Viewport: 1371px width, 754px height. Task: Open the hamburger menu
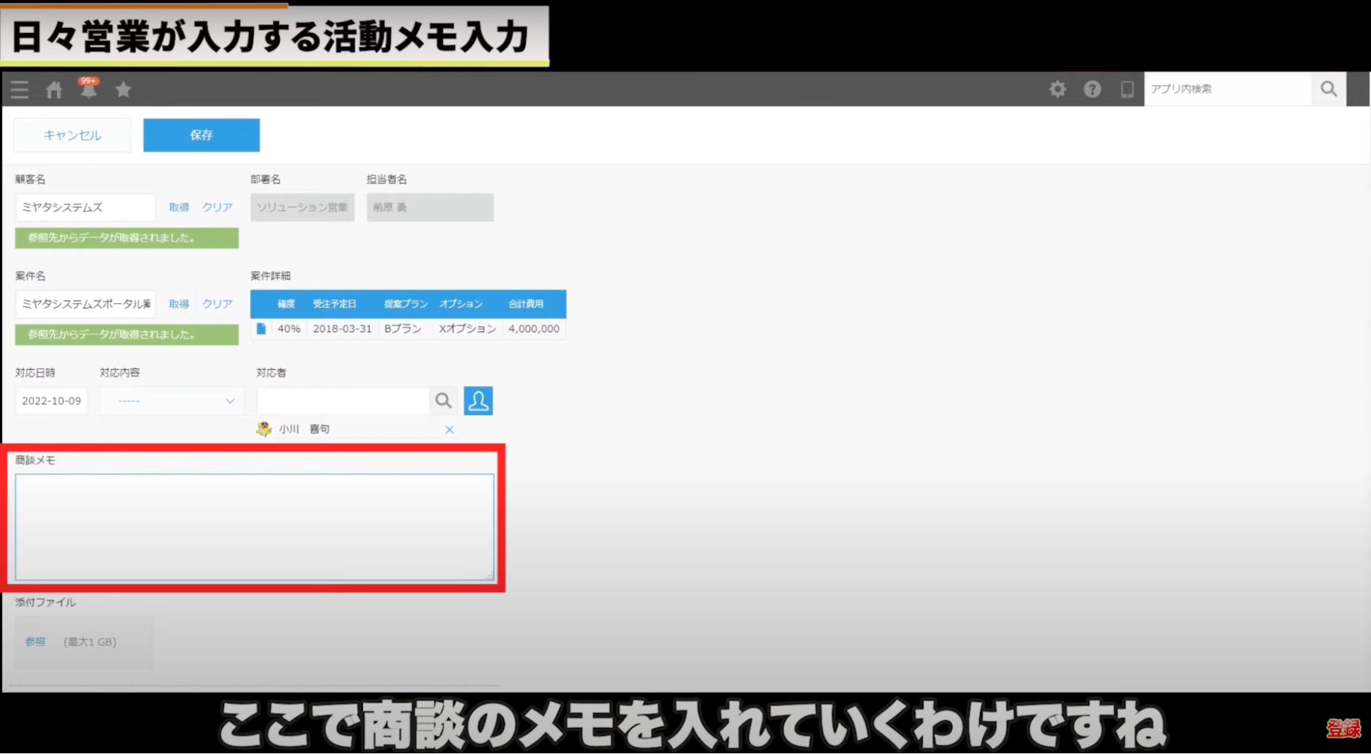[20, 89]
